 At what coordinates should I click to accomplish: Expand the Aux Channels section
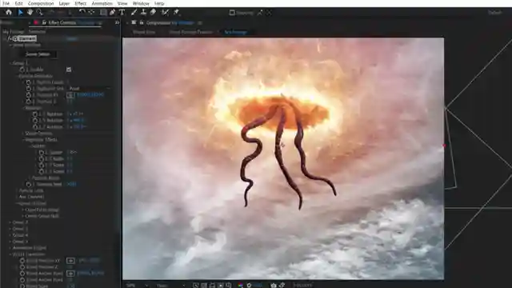tap(17, 197)
